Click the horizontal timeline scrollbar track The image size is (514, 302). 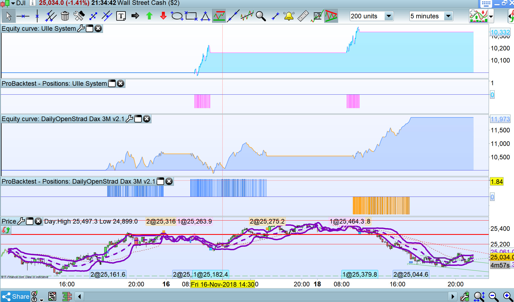click(266, 297)
